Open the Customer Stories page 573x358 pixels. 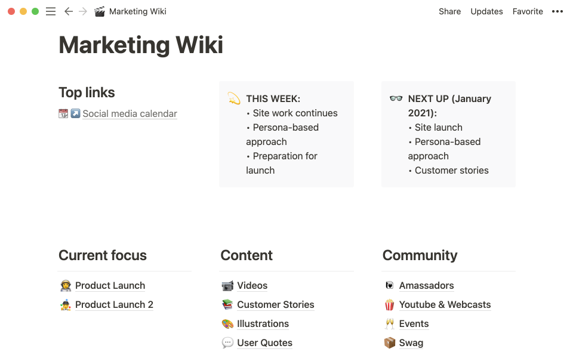point(275,305)
